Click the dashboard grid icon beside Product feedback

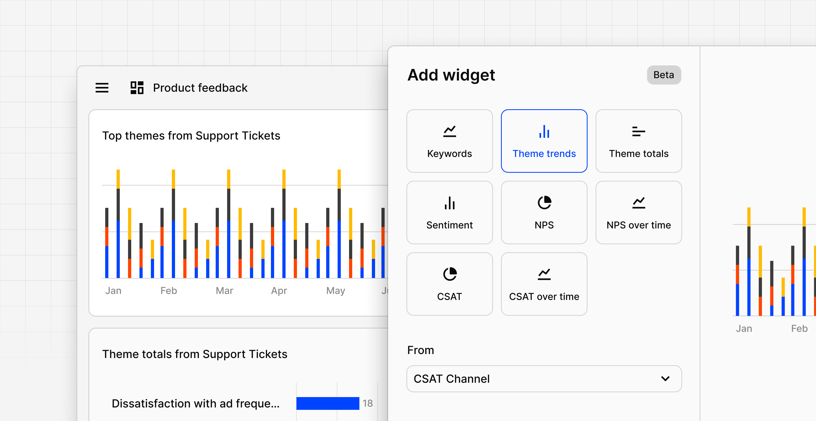tap(137, 88)
